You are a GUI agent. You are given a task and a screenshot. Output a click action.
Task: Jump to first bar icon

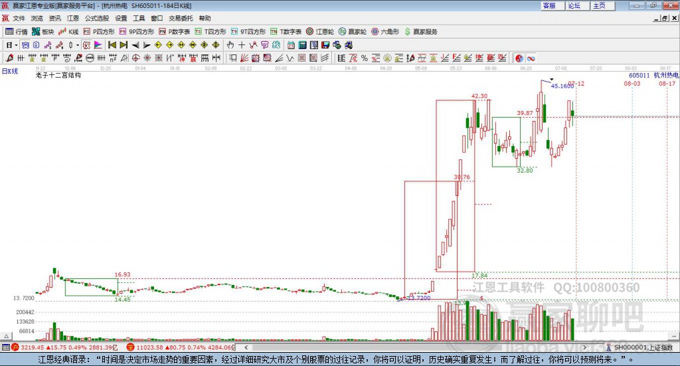112,45
